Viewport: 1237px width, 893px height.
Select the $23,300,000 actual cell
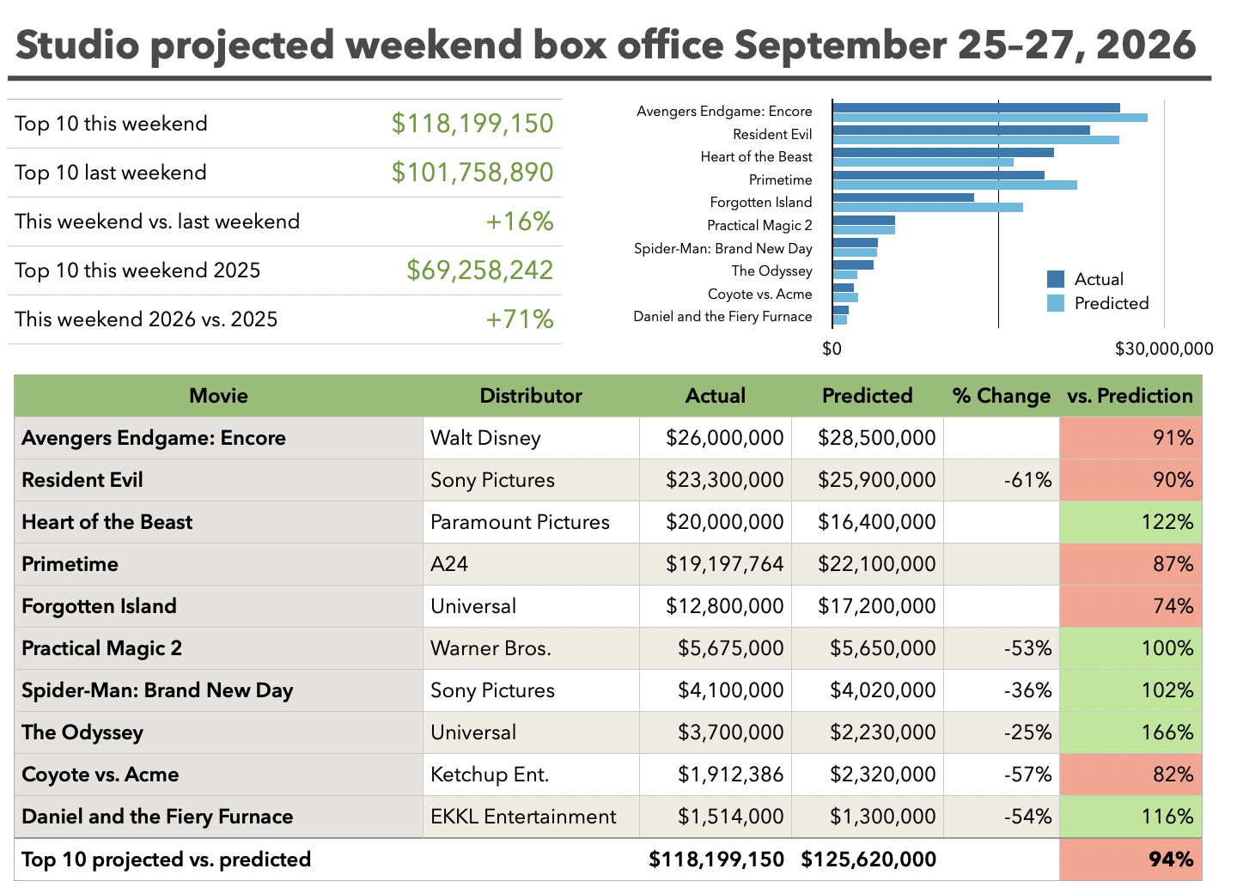click(716, 480)
